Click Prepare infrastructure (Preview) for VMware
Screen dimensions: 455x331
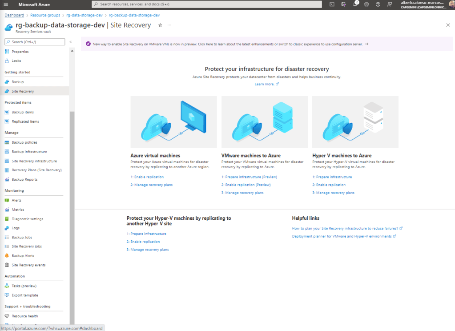point(249,177)
